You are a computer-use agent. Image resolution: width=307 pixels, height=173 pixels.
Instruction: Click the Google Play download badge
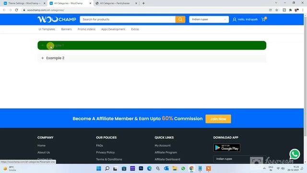point(227,148)
